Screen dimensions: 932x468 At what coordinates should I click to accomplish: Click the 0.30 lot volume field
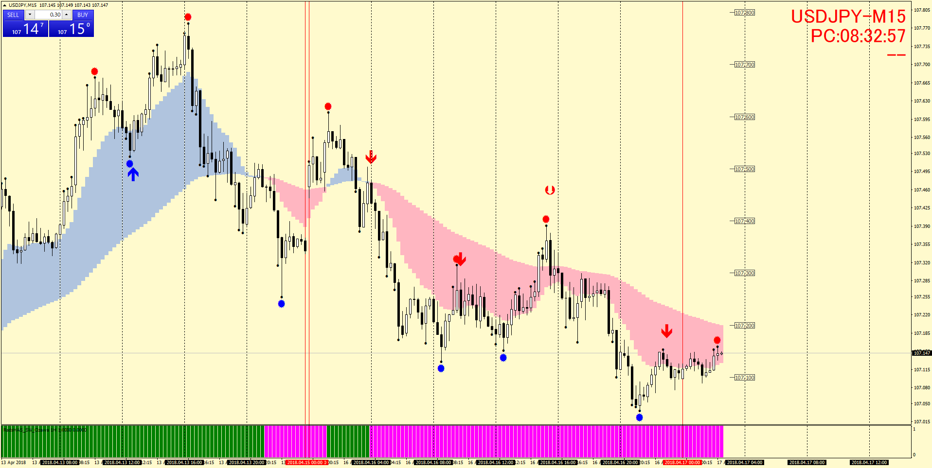point(49,15)
